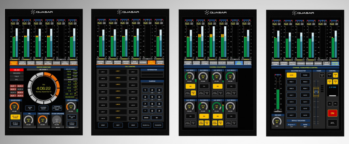Click the Talk to Studio volume knob
This screenshot has width=349, height=144.
tap(41, 120)
